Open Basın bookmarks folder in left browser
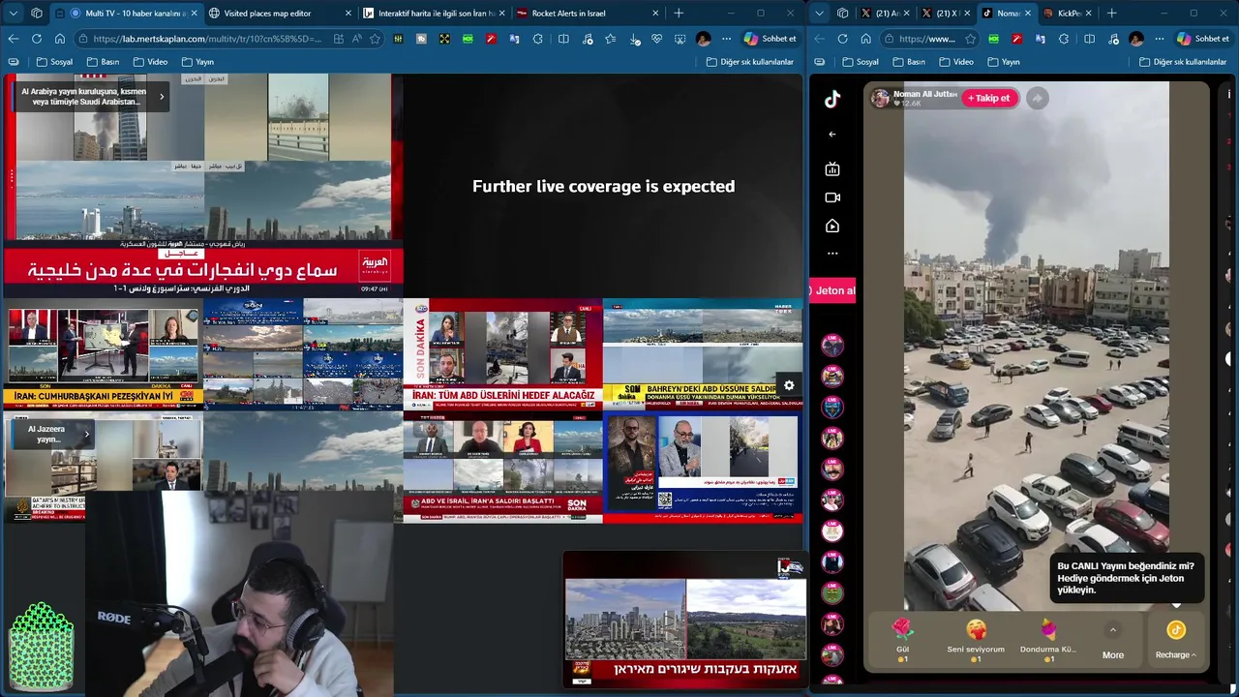 click(x=103, y=62)
